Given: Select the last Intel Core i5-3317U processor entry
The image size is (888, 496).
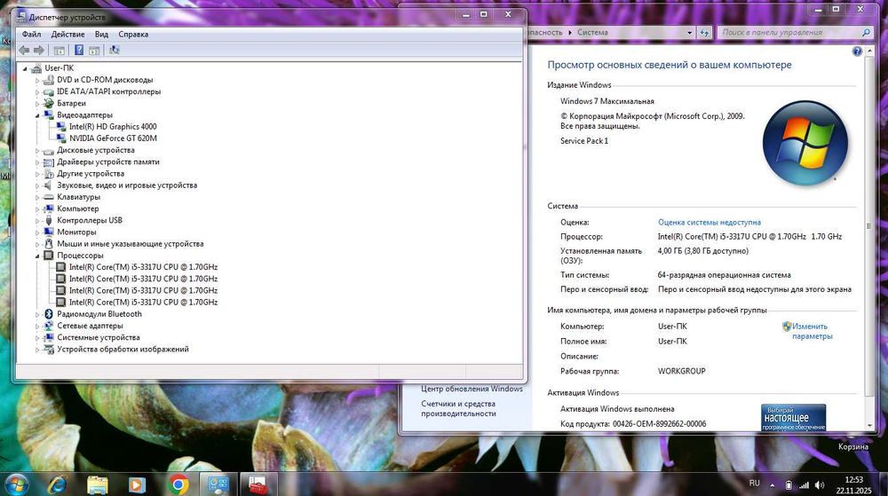Looking at the screenshot, I should coord(143,302).
